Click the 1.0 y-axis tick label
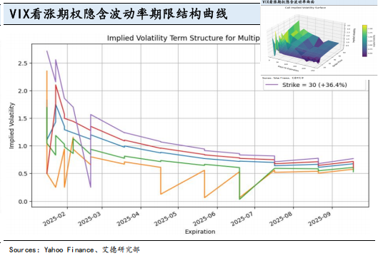 [x=23, y=146]
